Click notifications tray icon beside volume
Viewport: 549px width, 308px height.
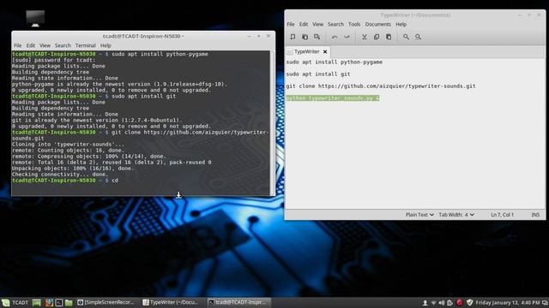pos(449,302)
